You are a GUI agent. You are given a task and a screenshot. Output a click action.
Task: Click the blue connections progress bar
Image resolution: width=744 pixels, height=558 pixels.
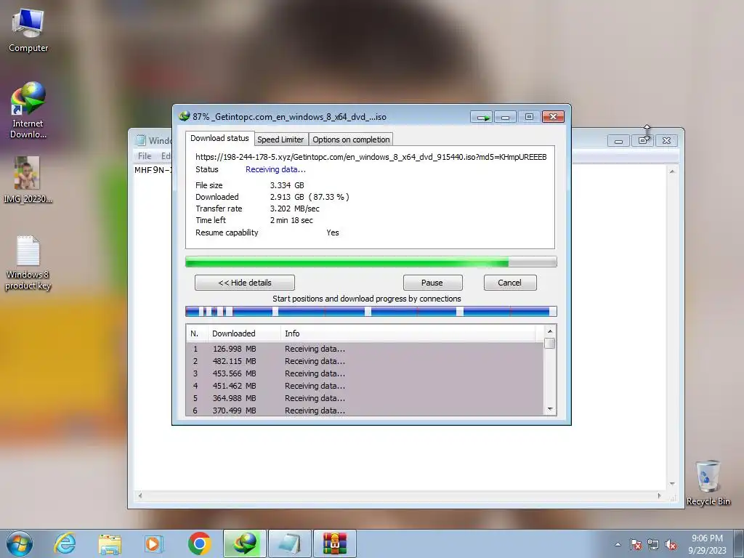coord(371,311)
